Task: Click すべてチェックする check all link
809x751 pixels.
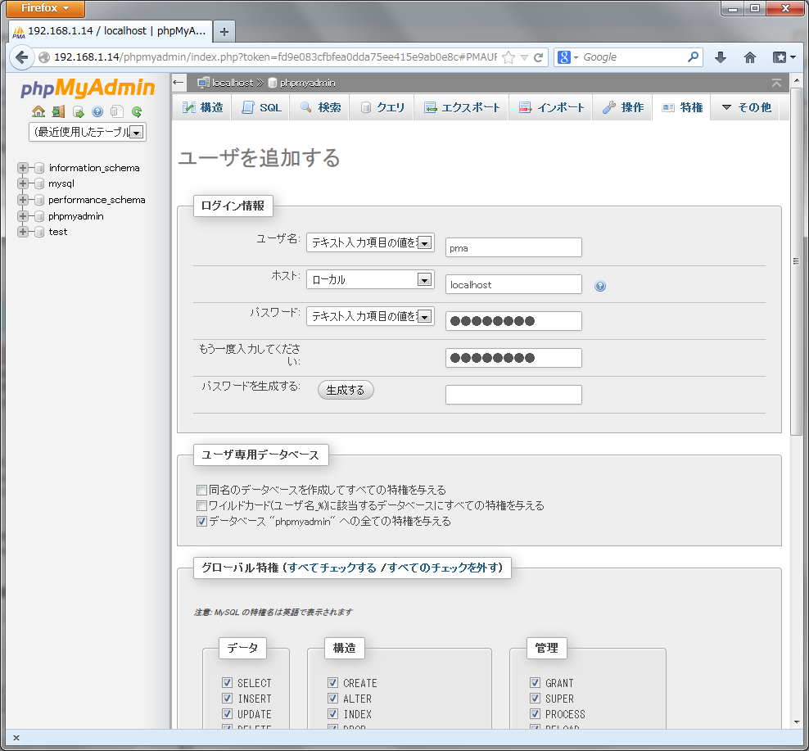Action: tap(332, 568)
